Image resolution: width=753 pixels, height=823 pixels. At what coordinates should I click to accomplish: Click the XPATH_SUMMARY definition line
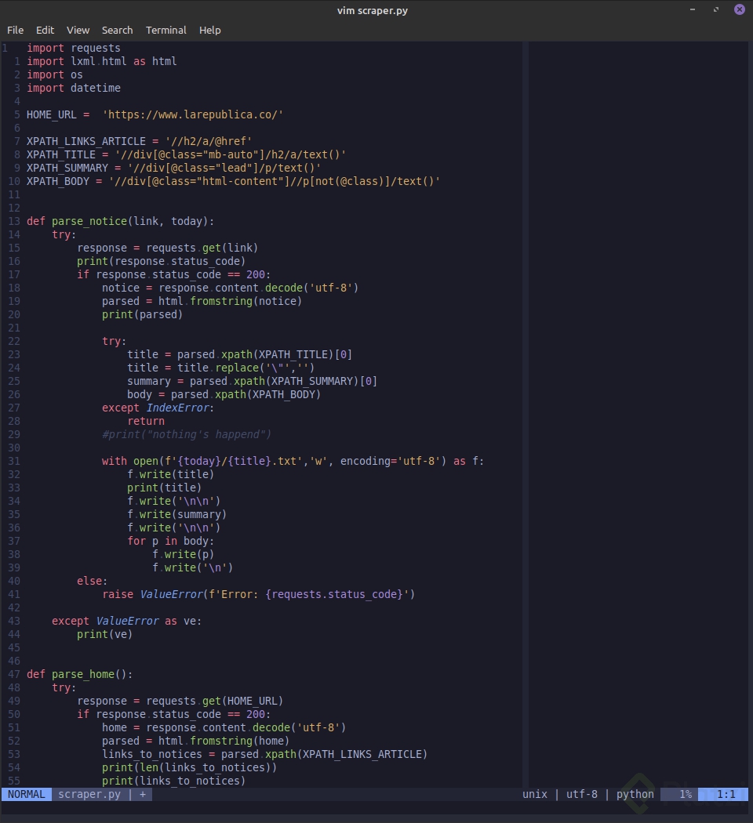coord(174,168)
